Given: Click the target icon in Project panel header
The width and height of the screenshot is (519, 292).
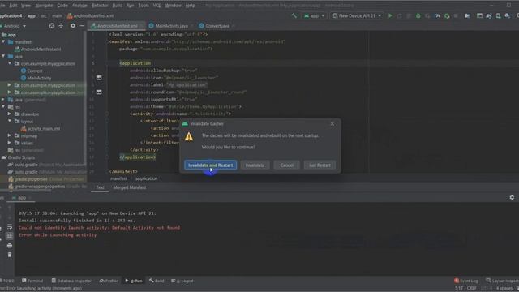Looking at the screenshot, I should coord(52,25).
